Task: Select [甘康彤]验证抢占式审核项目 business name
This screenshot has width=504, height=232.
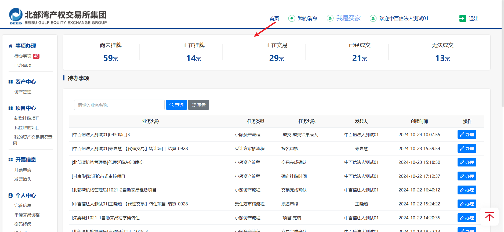Action: (x=98, y=176)
